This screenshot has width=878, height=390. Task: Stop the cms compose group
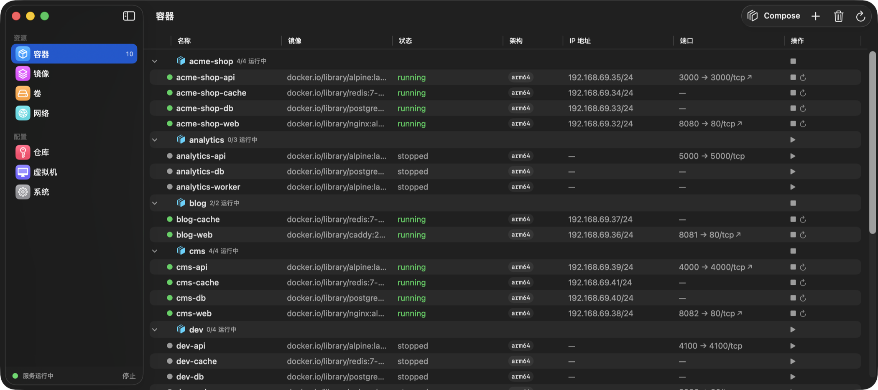793,251
